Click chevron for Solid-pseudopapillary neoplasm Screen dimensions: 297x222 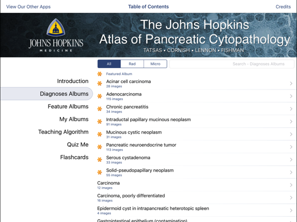point(291,172)
